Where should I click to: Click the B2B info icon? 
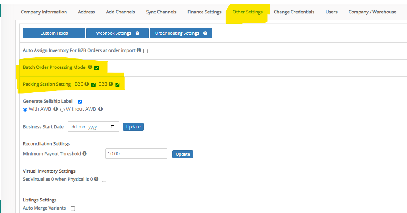111,84
